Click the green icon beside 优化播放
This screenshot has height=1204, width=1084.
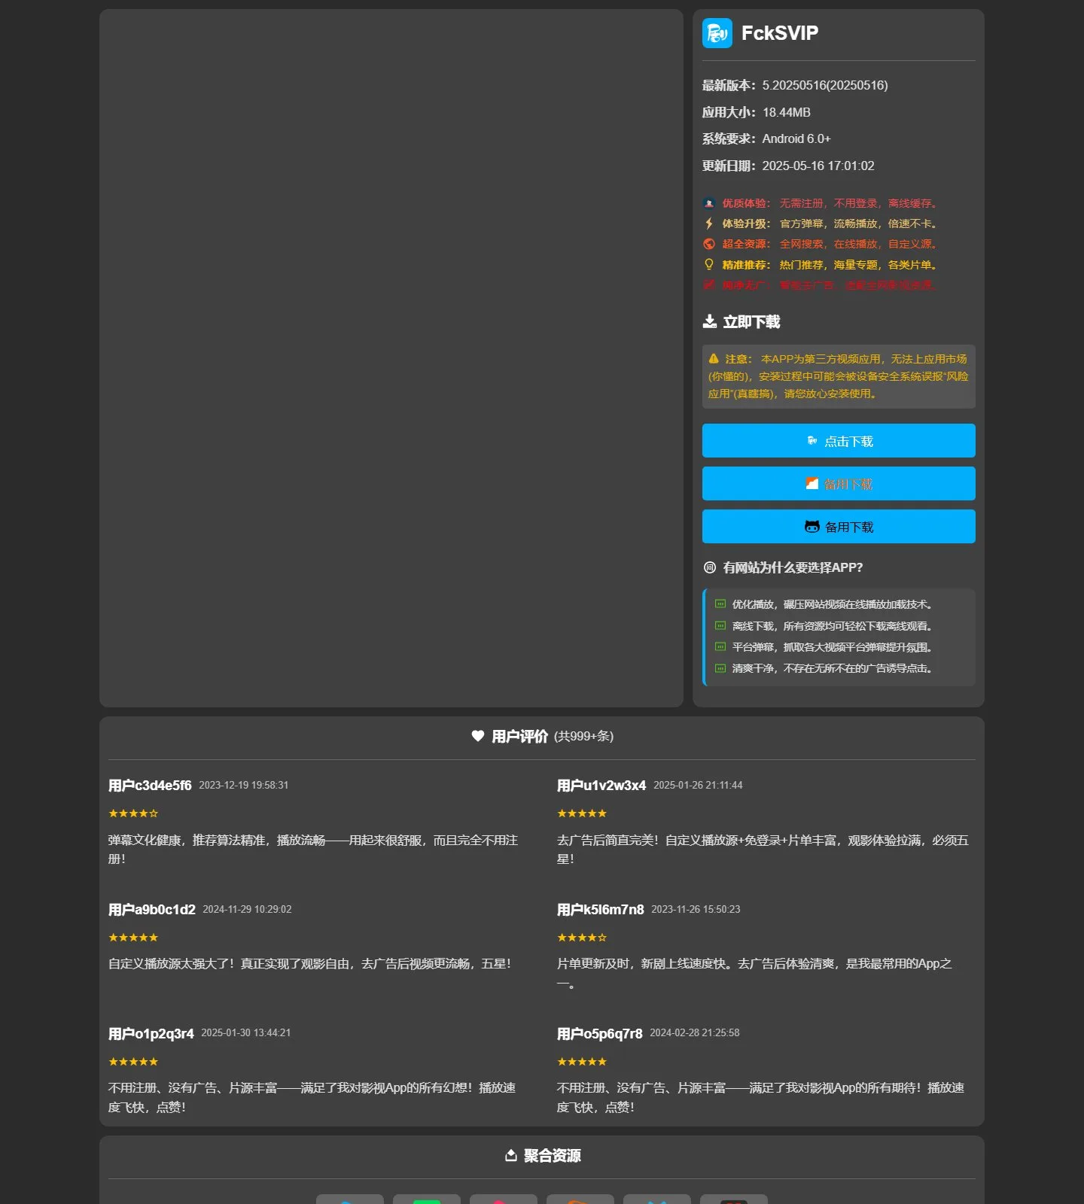pos(720,604)
